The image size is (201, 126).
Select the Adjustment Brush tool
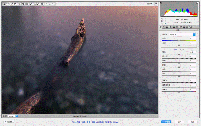[39, 4]
